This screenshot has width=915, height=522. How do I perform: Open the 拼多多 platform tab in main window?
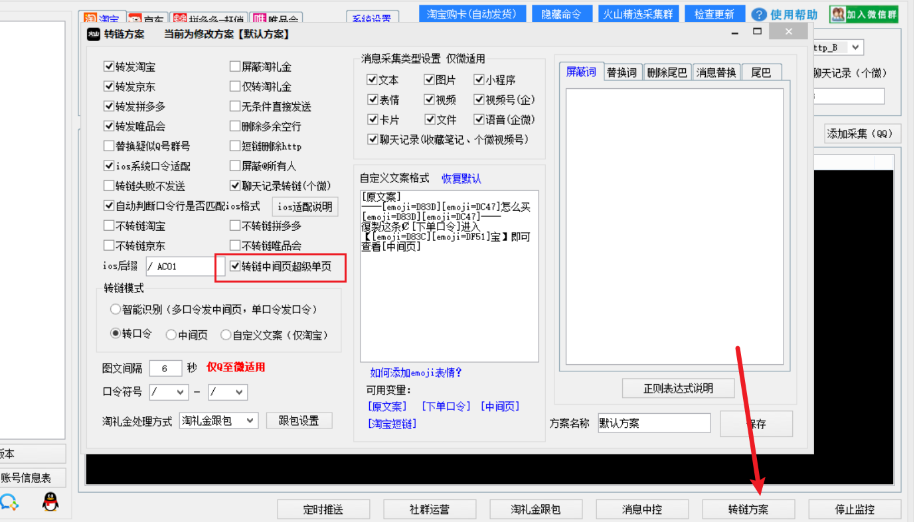tap(208, 19)
